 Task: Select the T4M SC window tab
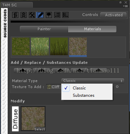[17, 5]
